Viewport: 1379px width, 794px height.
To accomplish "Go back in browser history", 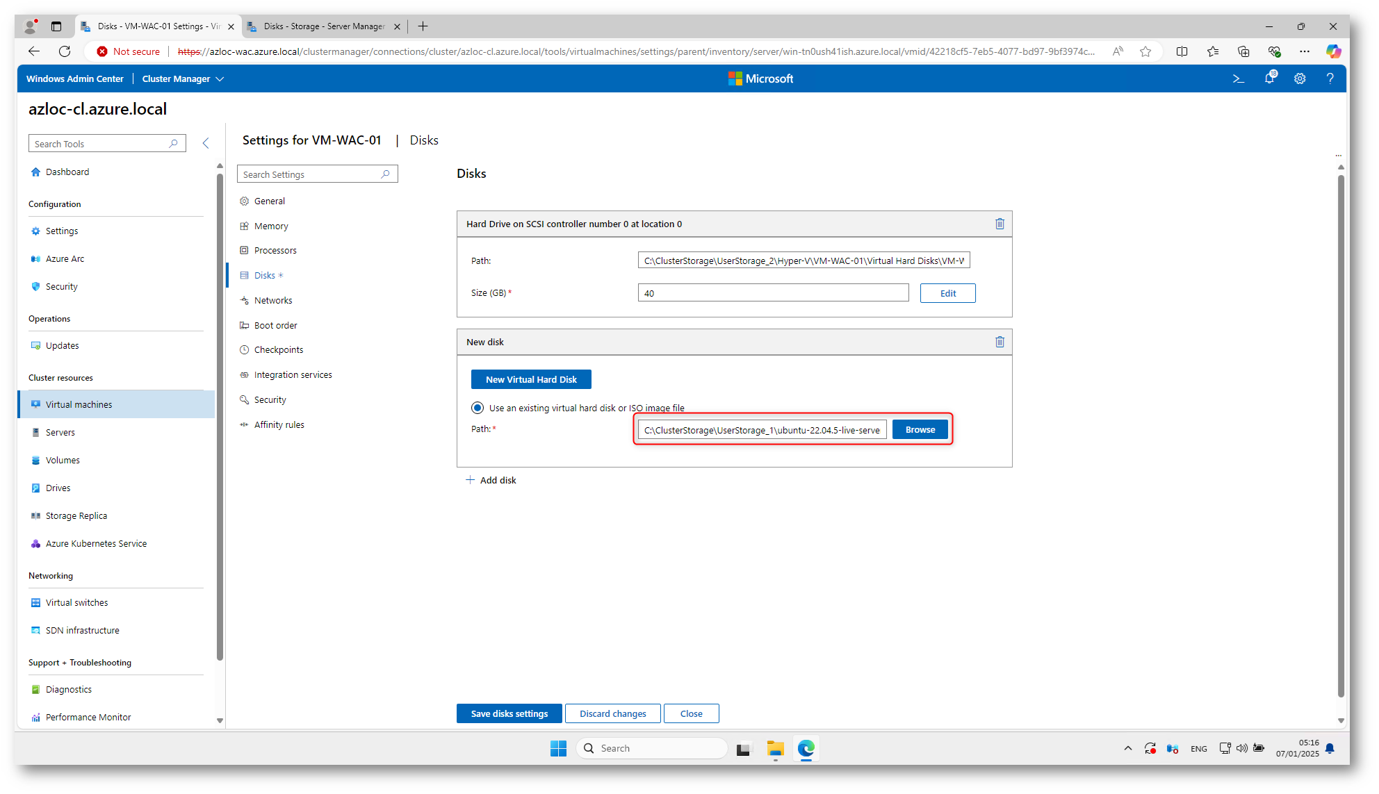I will pos(34,51).
